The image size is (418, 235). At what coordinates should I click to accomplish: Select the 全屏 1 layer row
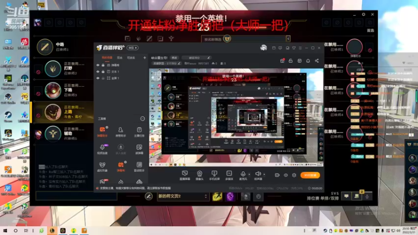pos(121,78)
